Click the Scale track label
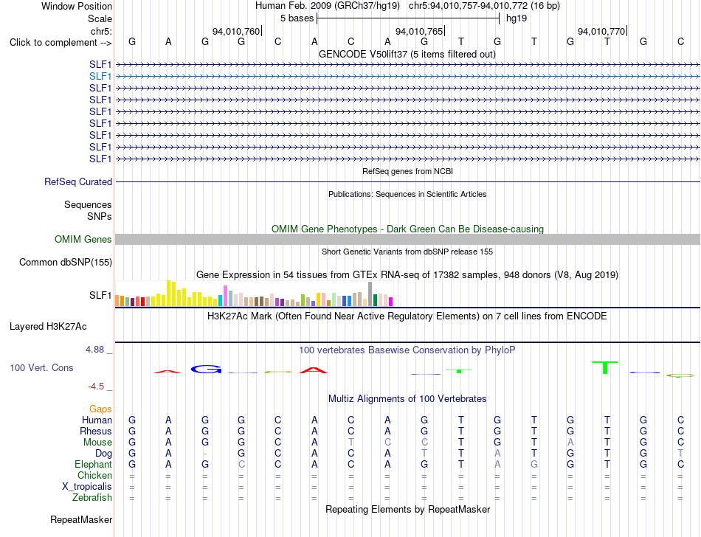The height and width of the screenshot is (537, 701). click(100, 18)
